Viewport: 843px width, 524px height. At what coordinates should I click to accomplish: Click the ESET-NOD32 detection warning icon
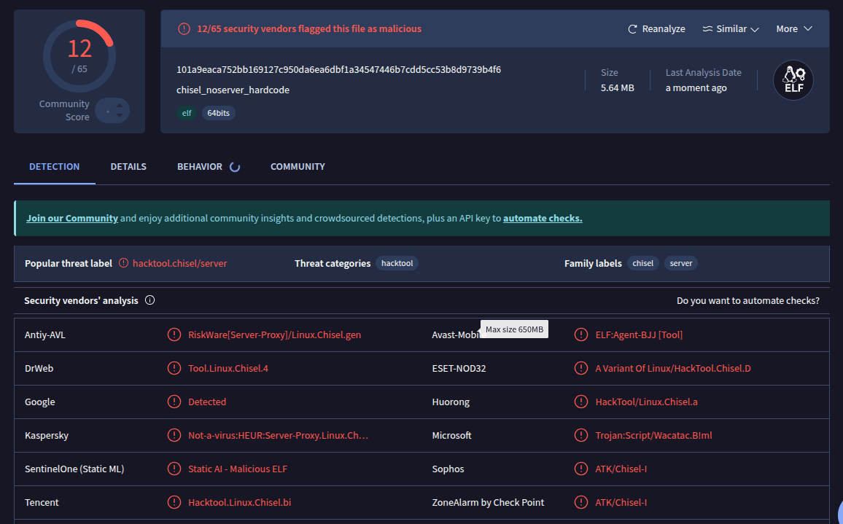coord(580,368)
